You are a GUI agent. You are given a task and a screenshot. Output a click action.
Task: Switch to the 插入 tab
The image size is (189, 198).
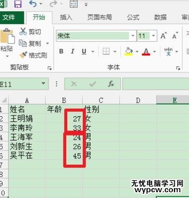[66, 17]
